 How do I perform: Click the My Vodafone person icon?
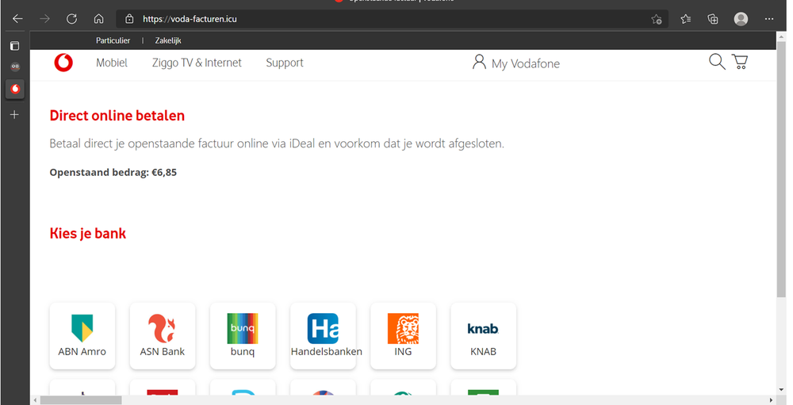click(x=479, y=62)
